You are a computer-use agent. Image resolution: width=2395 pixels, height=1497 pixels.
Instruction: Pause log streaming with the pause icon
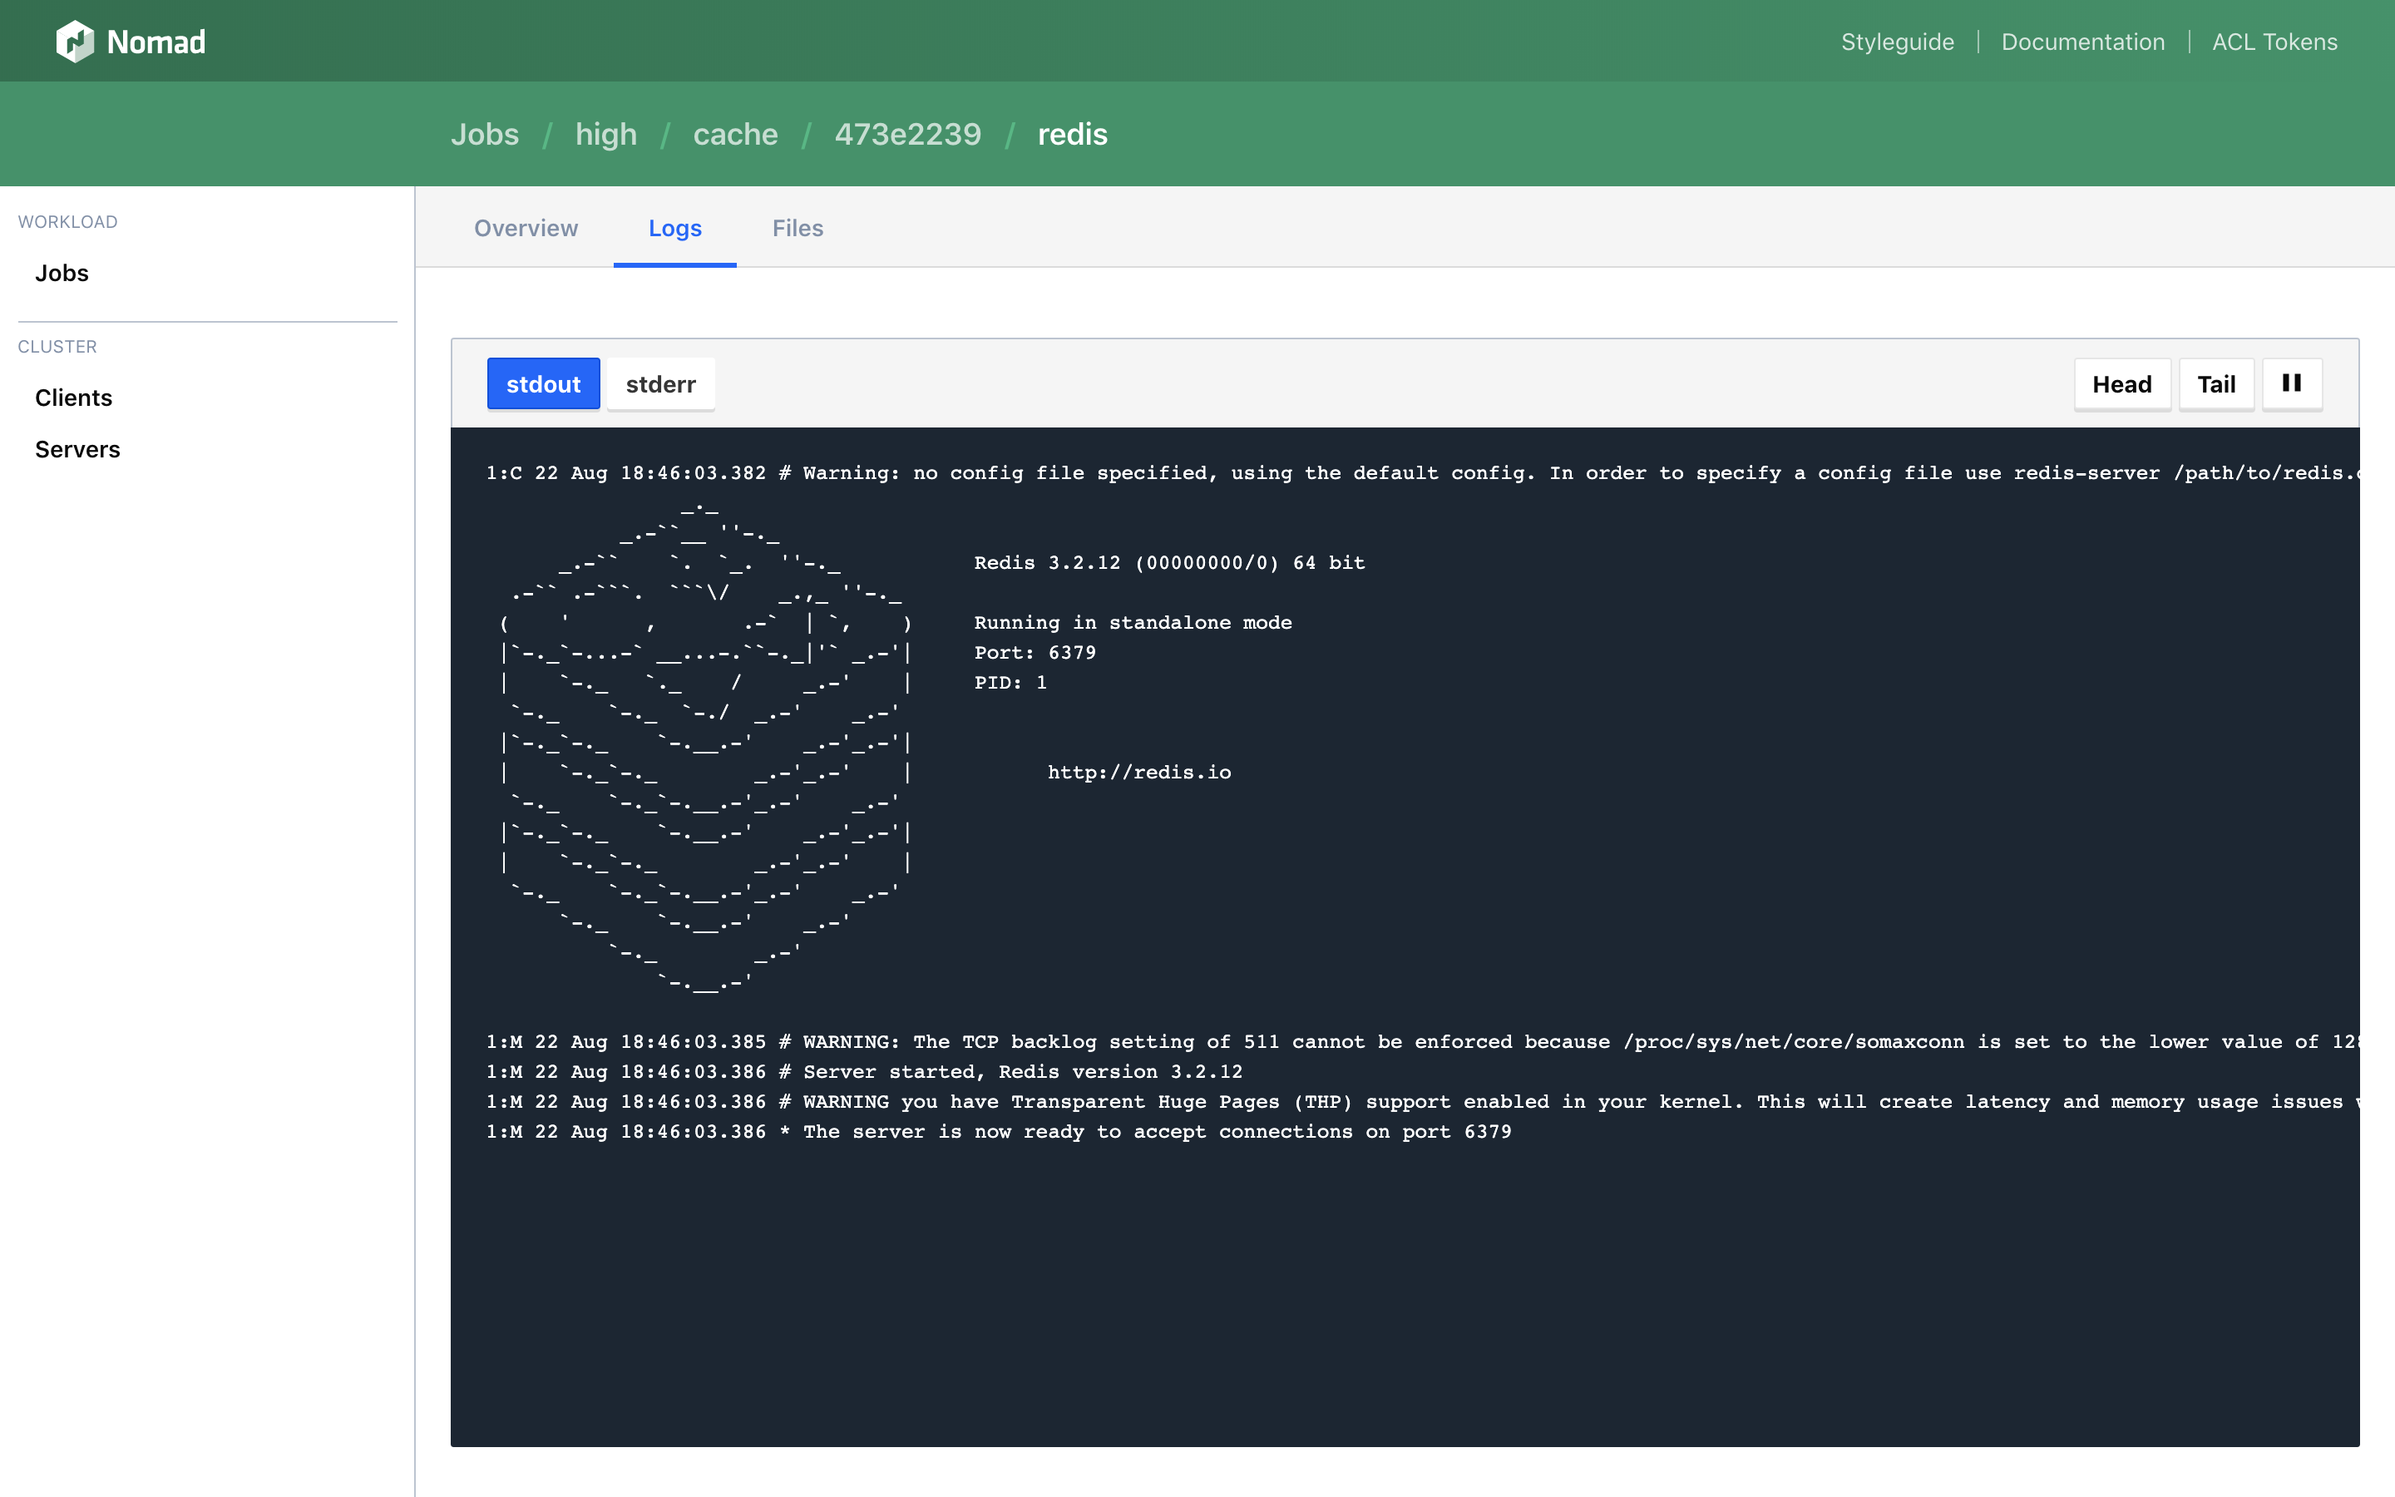tap(2291, 383)
